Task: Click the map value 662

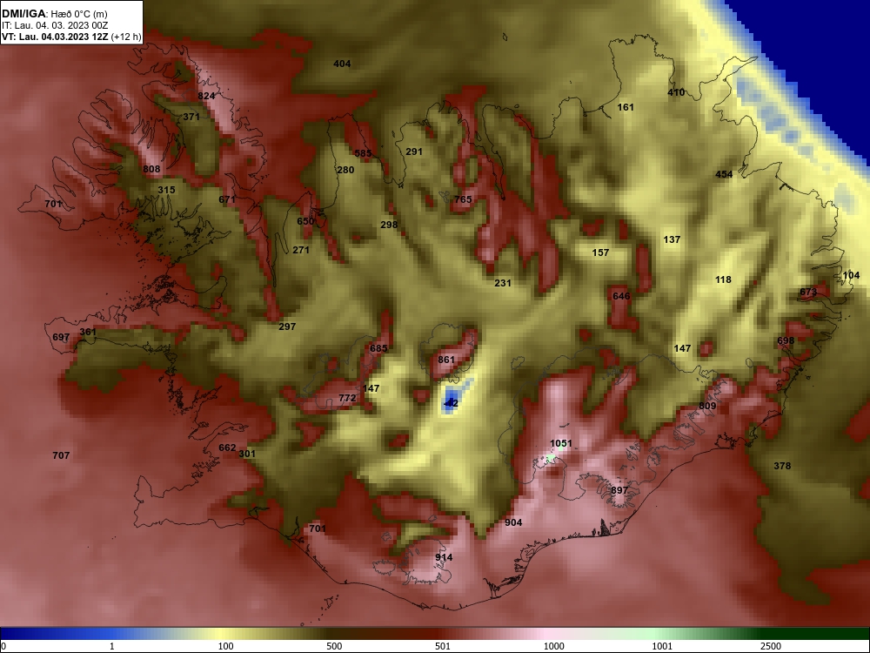Action: point(227,448)
